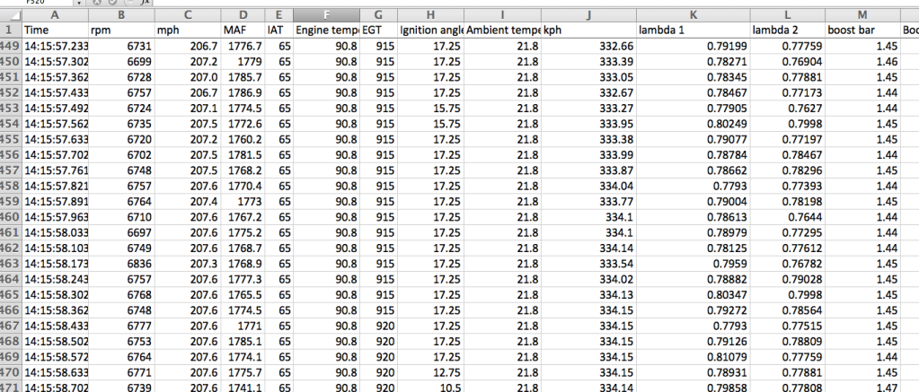The image size is (919, 392).
Task: Select lambda 1 cell 0.7959
Action: tap(694, 264)
